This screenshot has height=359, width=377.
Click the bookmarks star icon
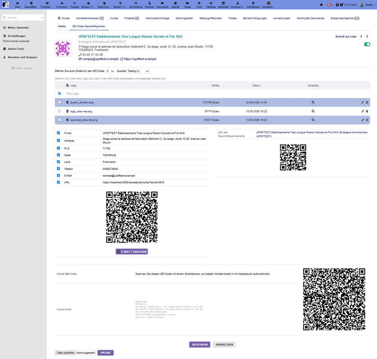[321, 5]
